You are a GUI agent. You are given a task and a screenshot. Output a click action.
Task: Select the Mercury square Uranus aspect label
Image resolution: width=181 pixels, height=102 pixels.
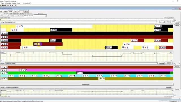[x=53, y=41]
